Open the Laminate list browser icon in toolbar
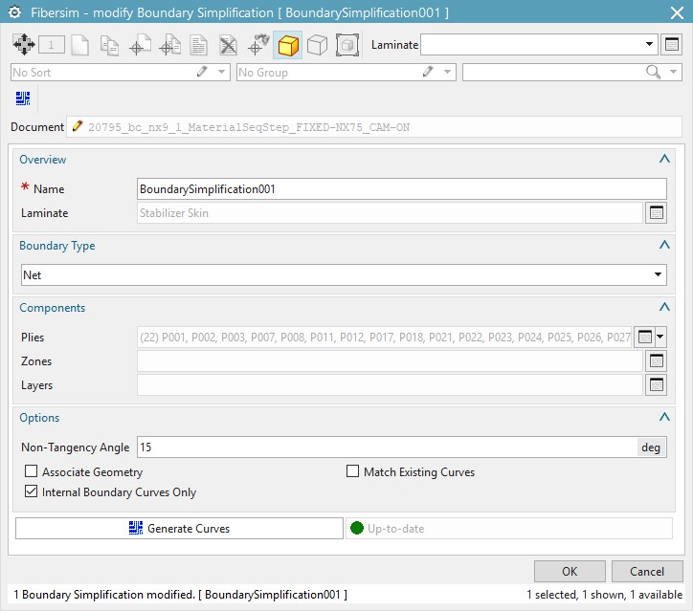 (x=672, y=45)
